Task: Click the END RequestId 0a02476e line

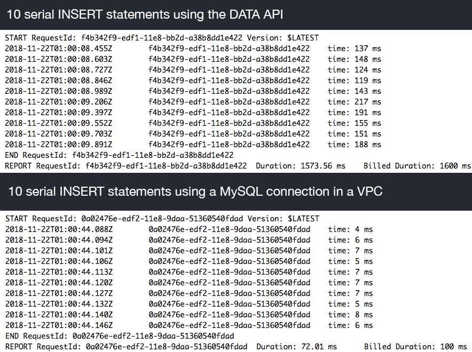Action: [120, 336]
